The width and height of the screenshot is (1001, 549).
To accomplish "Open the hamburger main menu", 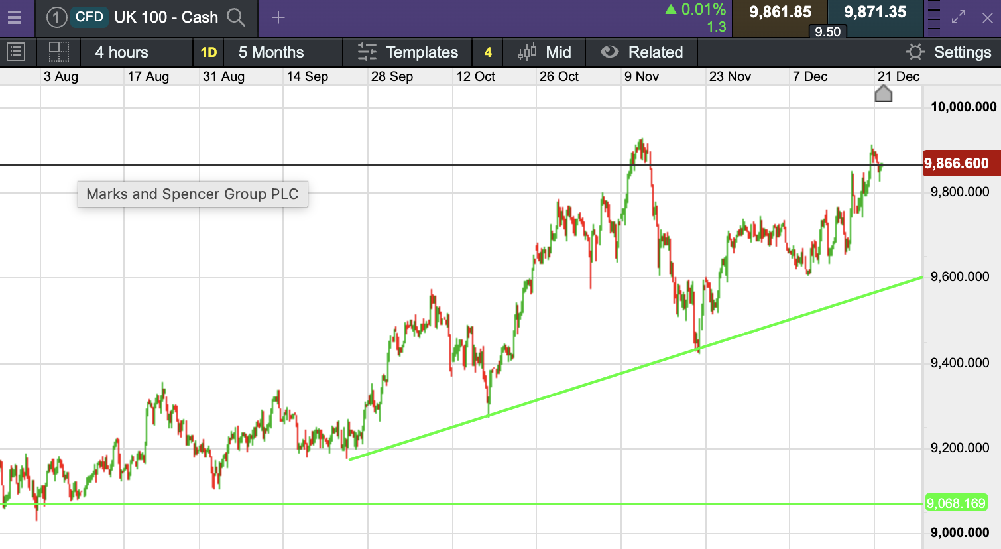I will tap(15, 17).
